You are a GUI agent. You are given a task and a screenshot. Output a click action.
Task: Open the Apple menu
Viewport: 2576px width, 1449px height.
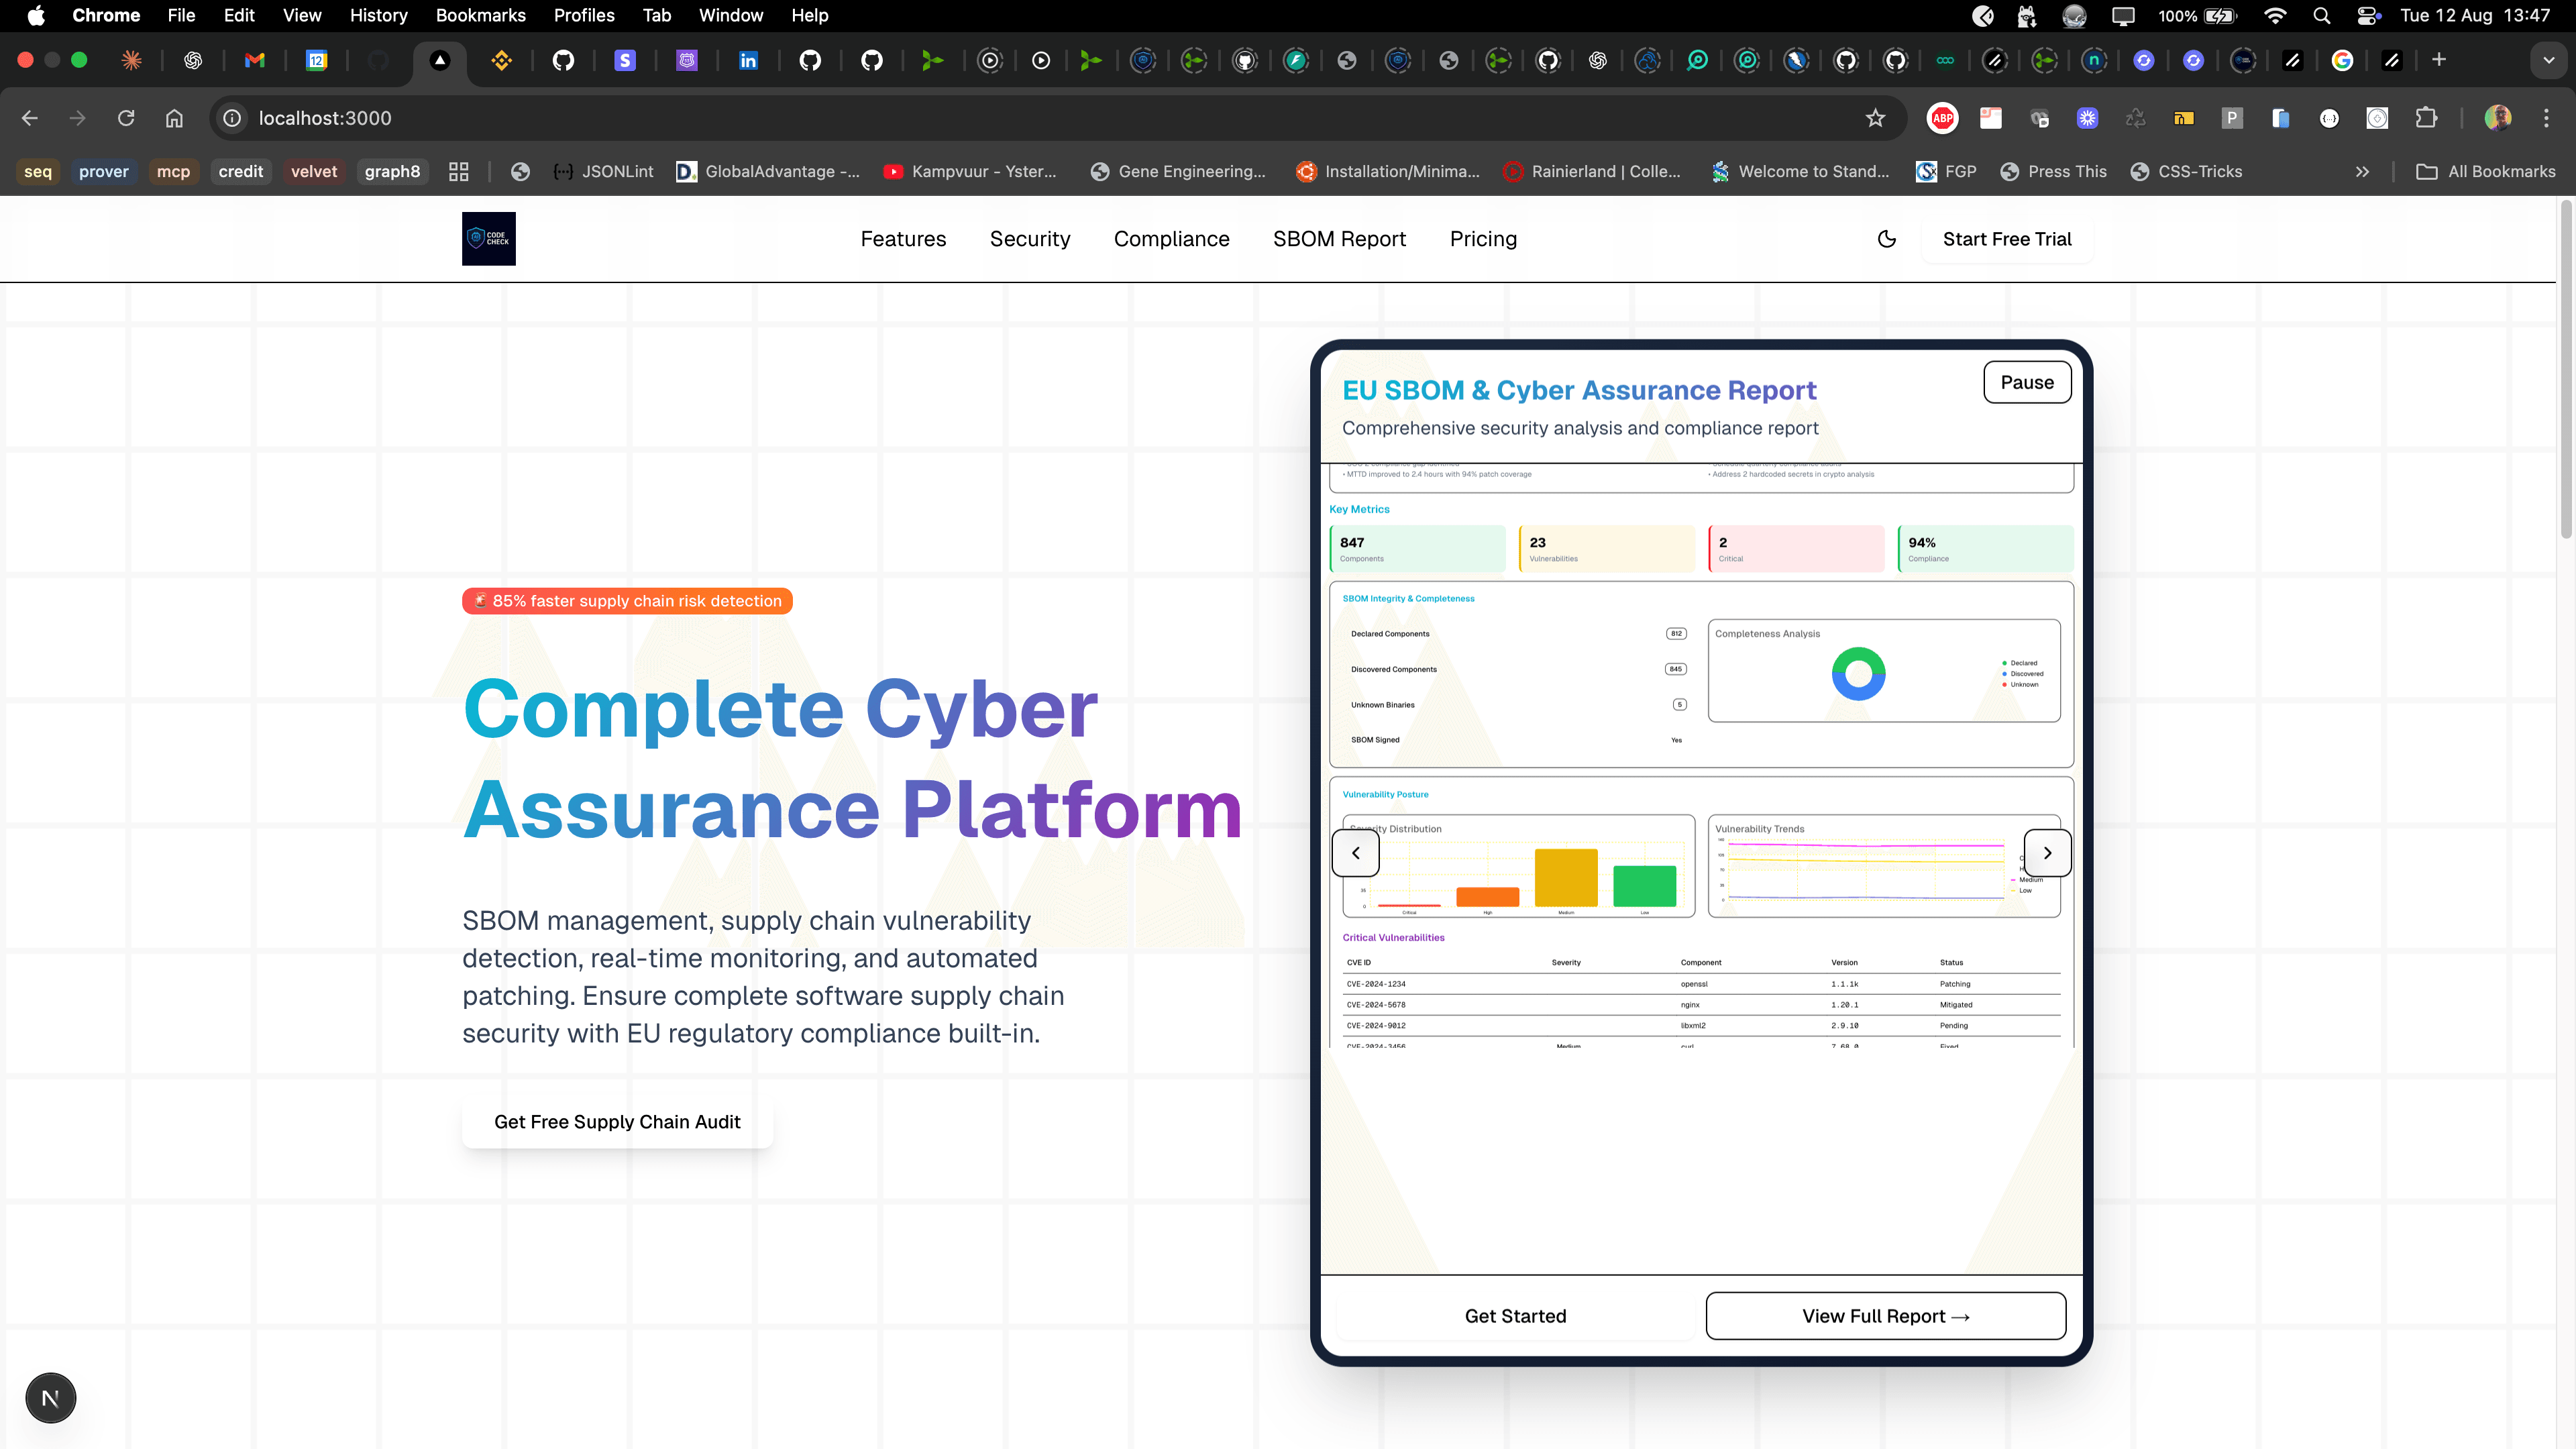point(36,15)
